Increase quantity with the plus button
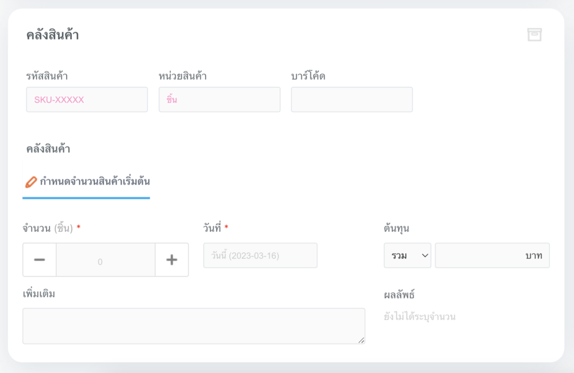Image resolution: width=574 pixels, height=373 pixels. pos(172,260)
